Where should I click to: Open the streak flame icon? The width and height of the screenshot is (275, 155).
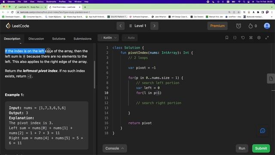pyautogui.click(x=251, y=26)
